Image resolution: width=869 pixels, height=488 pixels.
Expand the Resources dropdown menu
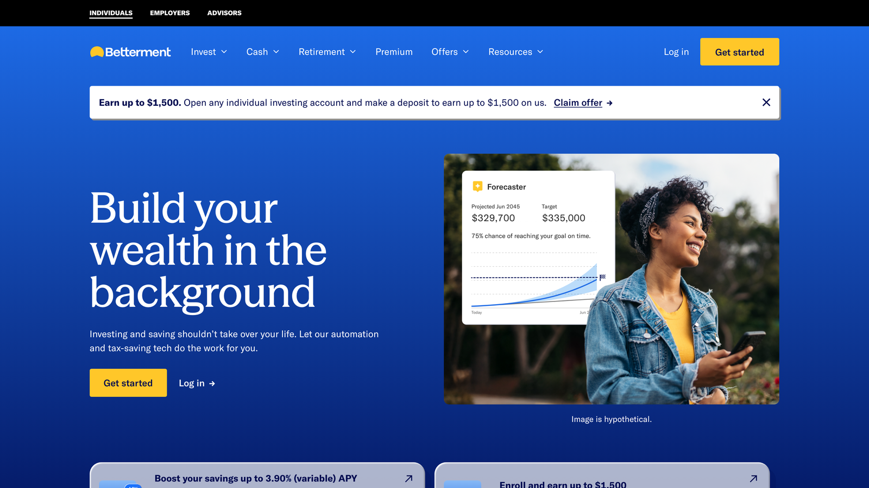515,52
